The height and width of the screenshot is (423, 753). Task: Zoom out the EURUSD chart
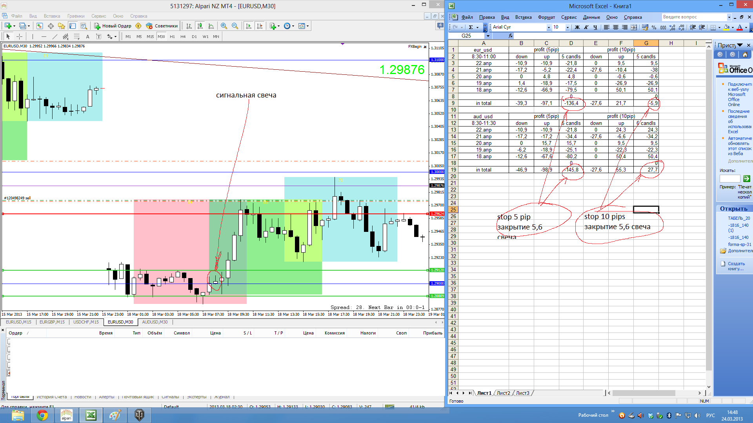click(x=235, y=26)
